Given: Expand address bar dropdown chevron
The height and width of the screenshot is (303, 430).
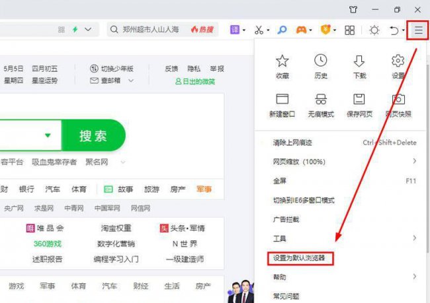Looking at the screenshot, I should [x=88, y=29].
